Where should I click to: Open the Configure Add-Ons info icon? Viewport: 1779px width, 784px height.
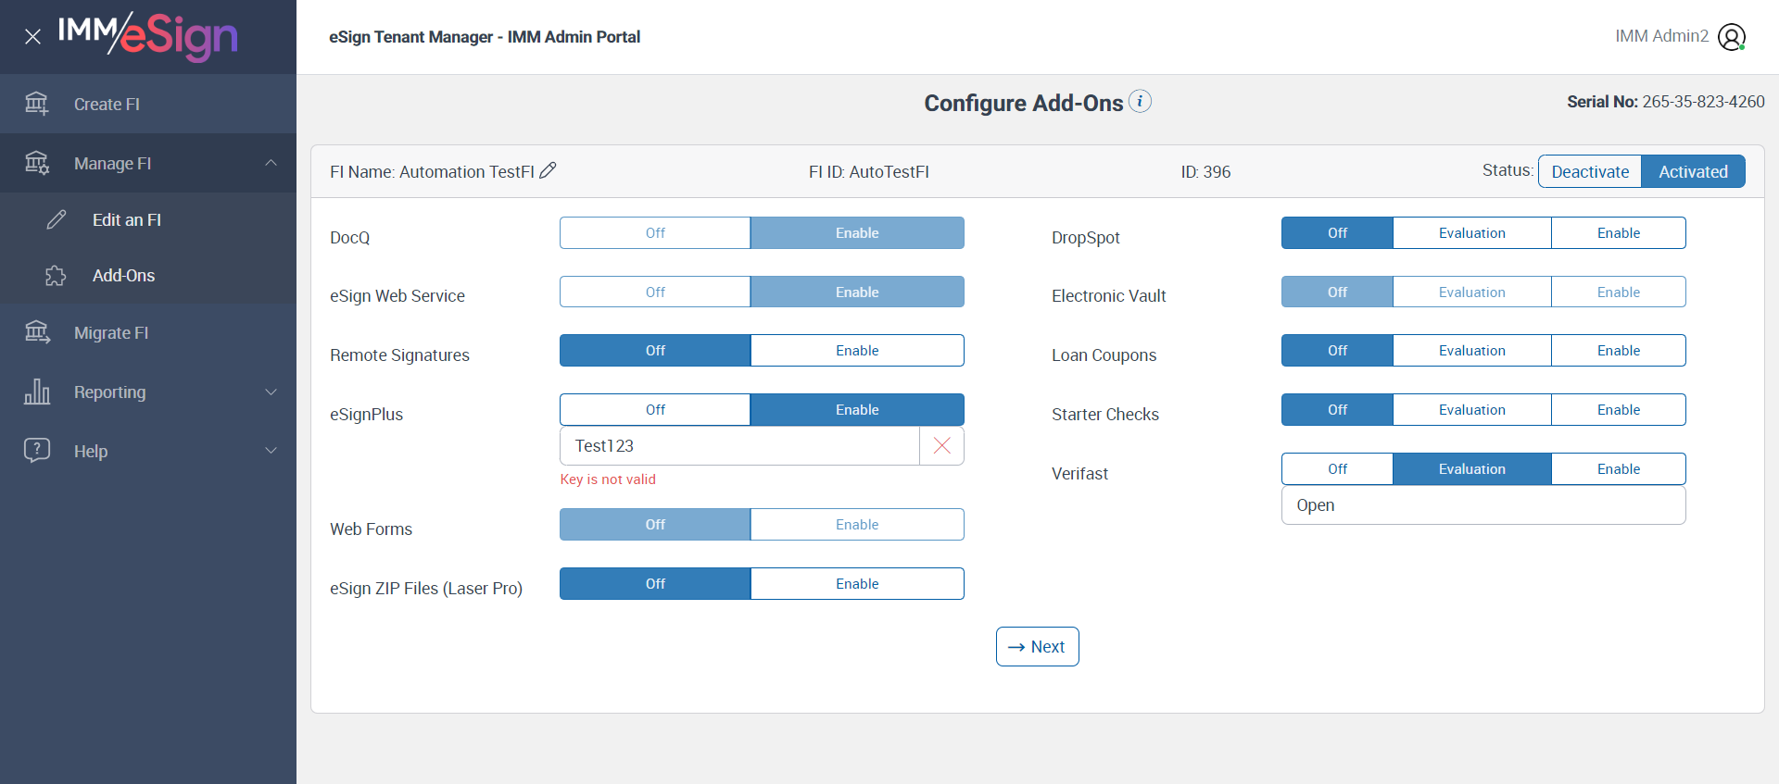pyautogui.click(x=1141, y=101)
